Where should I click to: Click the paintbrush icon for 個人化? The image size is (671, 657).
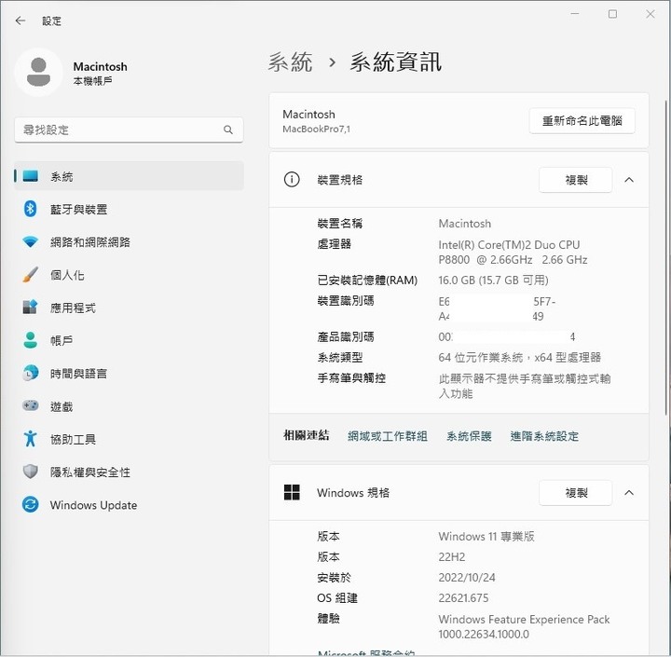pos(31,275)
